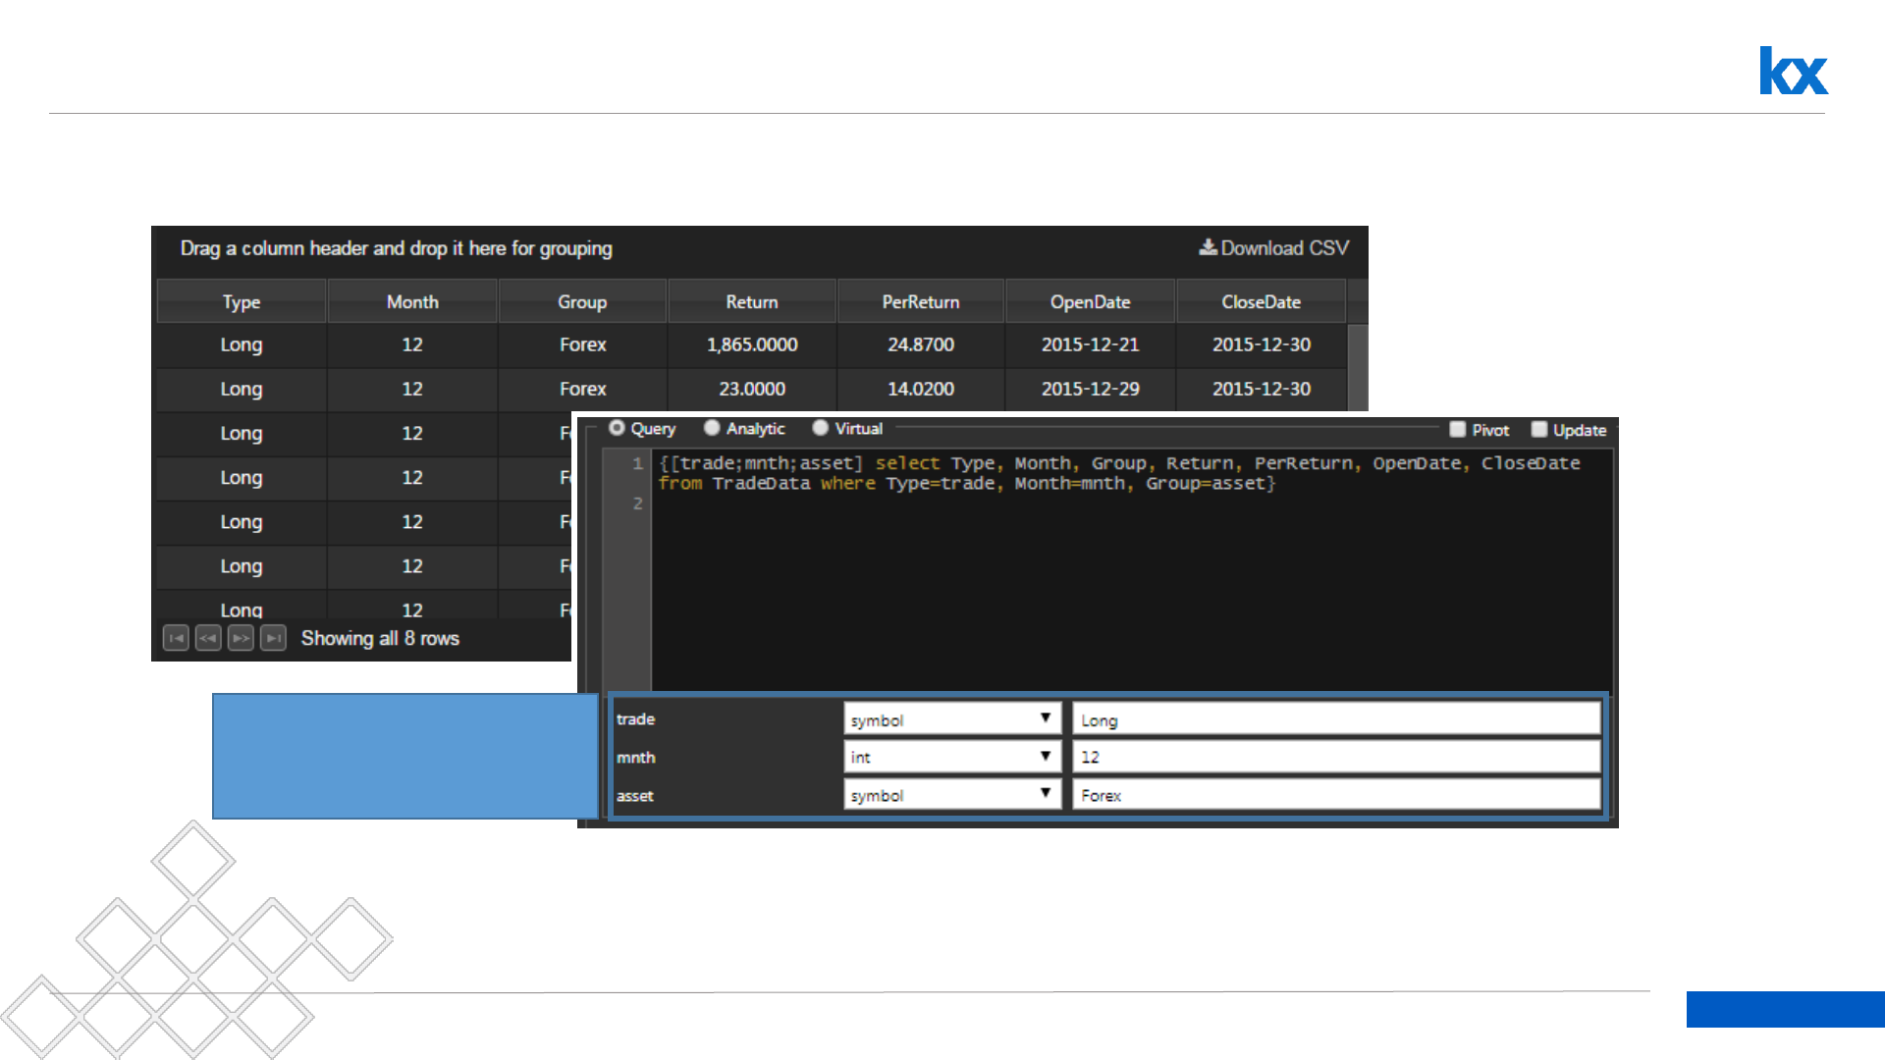Enable the Update checkbox
Screen dimensions: 1885x1060
pyautogui.click(x=1539, y=429)
